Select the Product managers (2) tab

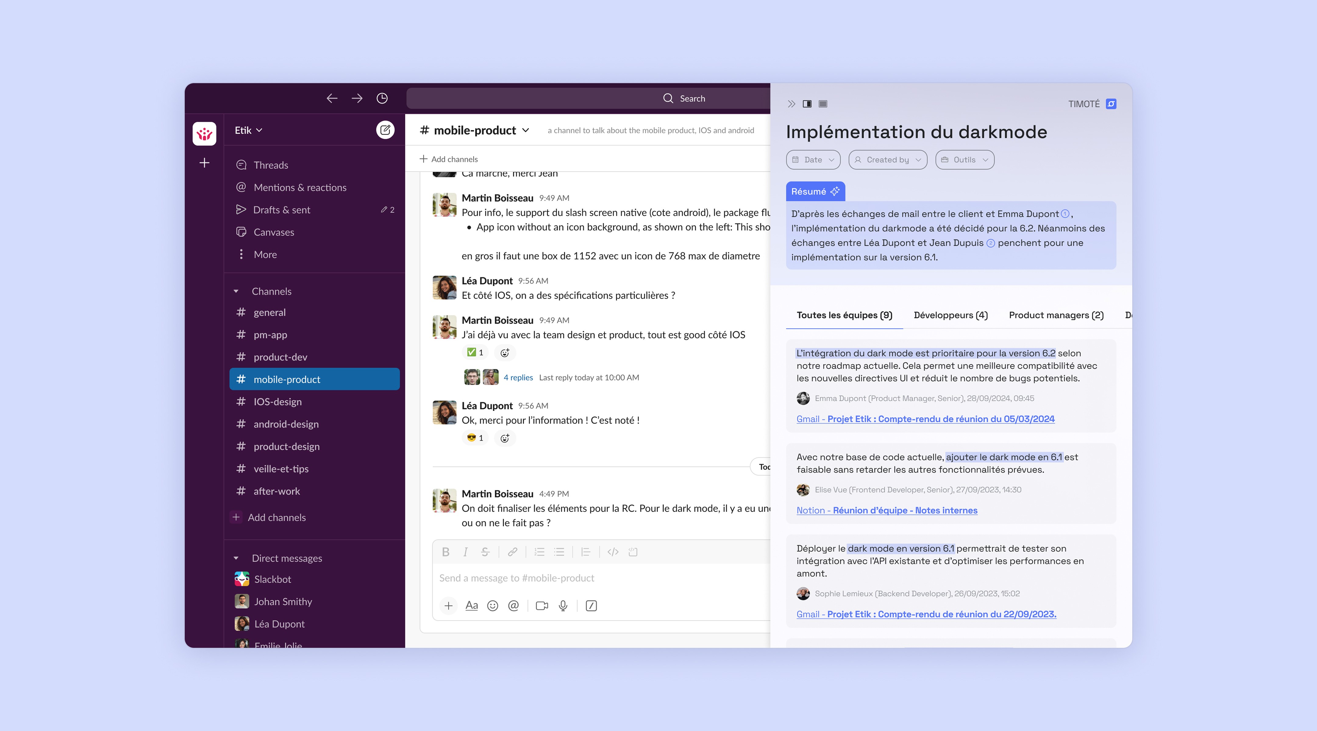click(1056, 315)
